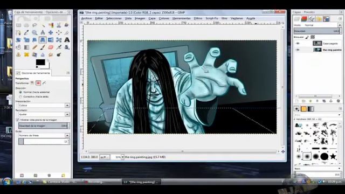This screenshot has width=345, height=194.
Task: Select the Alignment tool
Action: (59, 33)
